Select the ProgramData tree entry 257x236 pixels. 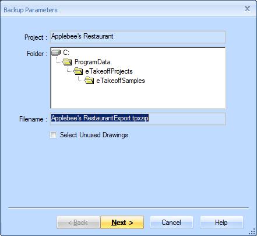coord(93,62)
